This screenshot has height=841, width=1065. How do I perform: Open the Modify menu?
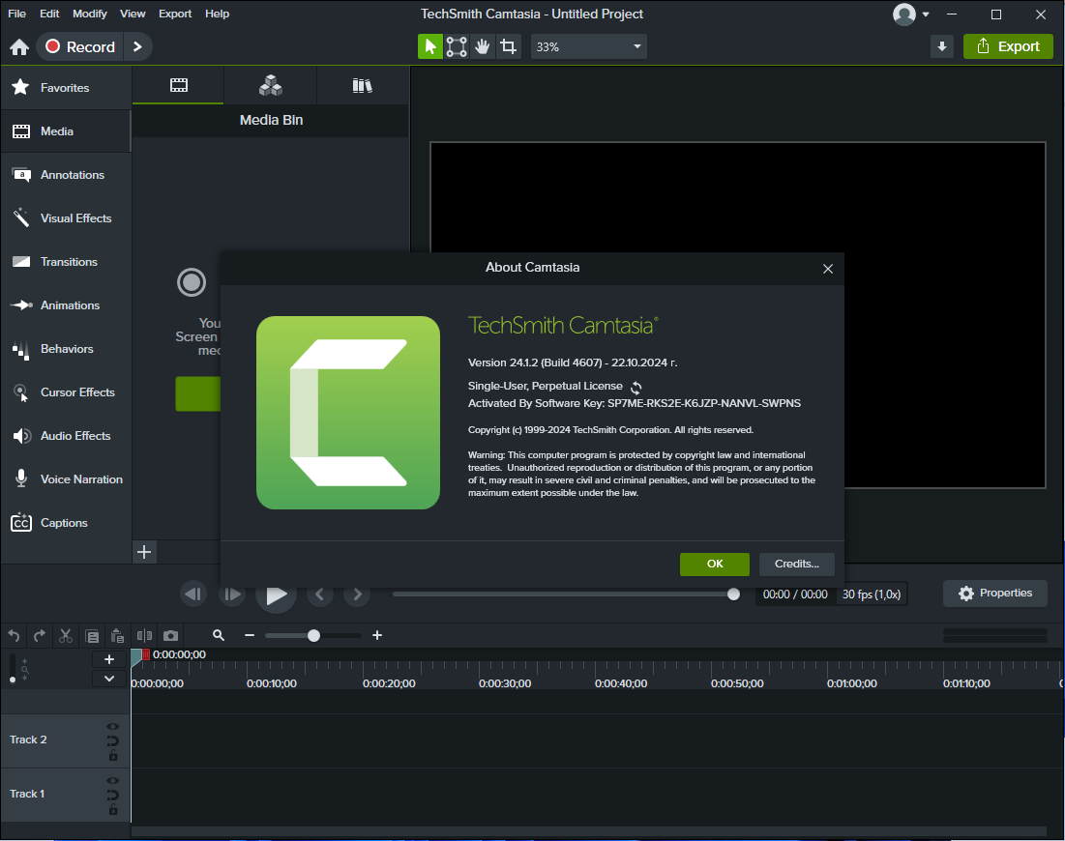90,14
